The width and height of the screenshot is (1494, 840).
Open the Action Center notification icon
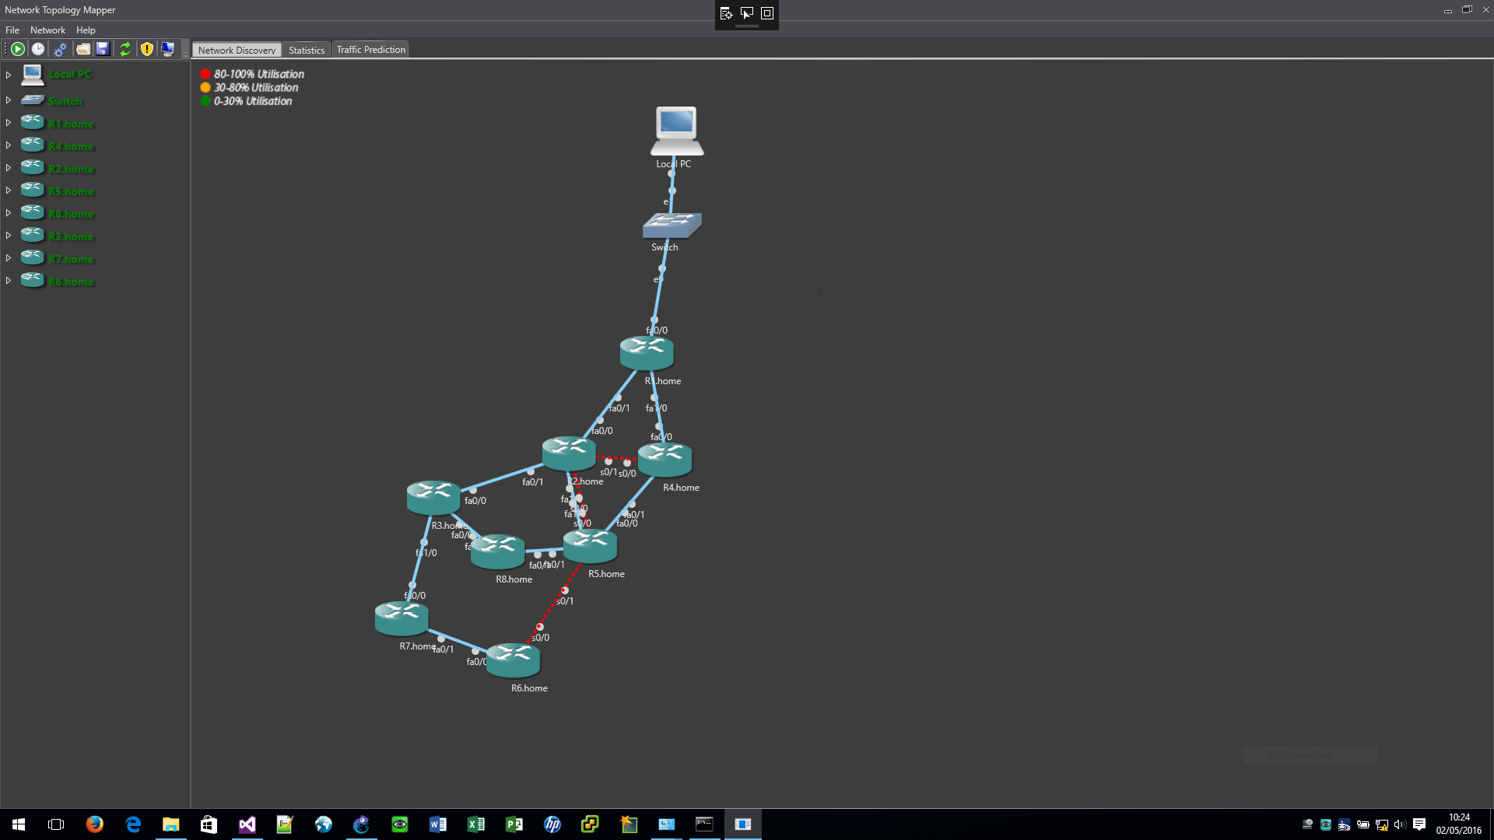click(x=1419, y=824)
